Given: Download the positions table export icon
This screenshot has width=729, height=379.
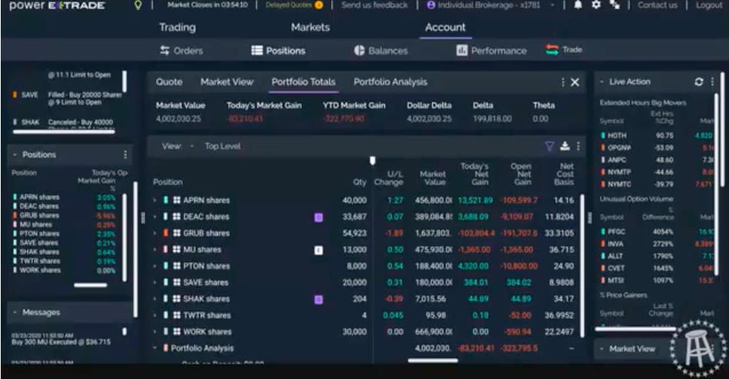Looking at the screenshot, I should (x=565, y=147).
